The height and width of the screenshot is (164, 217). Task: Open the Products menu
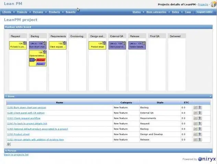[55, 12]
